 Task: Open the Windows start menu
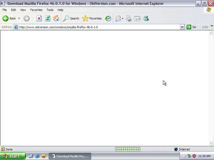pyautogui.click(x=12, y=156)
